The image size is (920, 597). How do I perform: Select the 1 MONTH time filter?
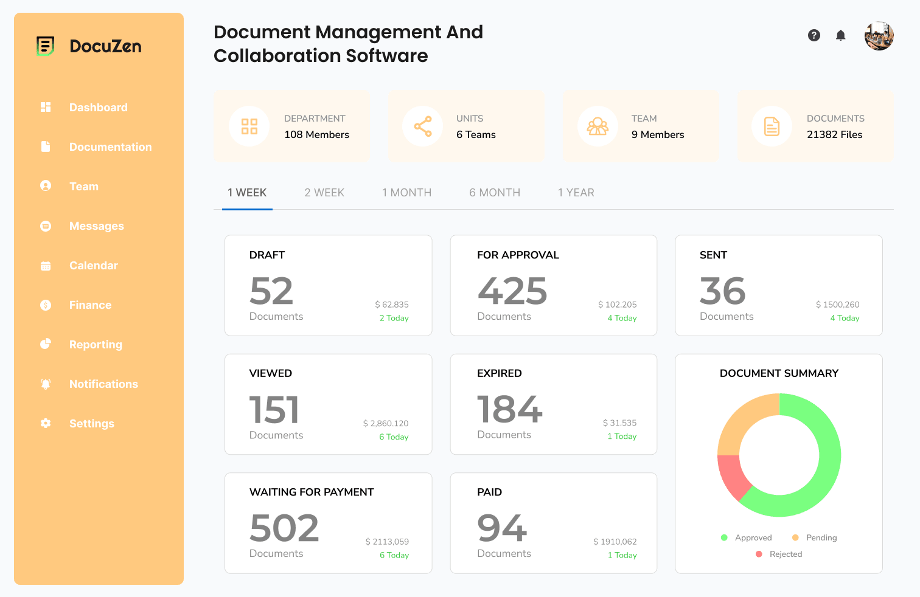[x=406, y=192]
